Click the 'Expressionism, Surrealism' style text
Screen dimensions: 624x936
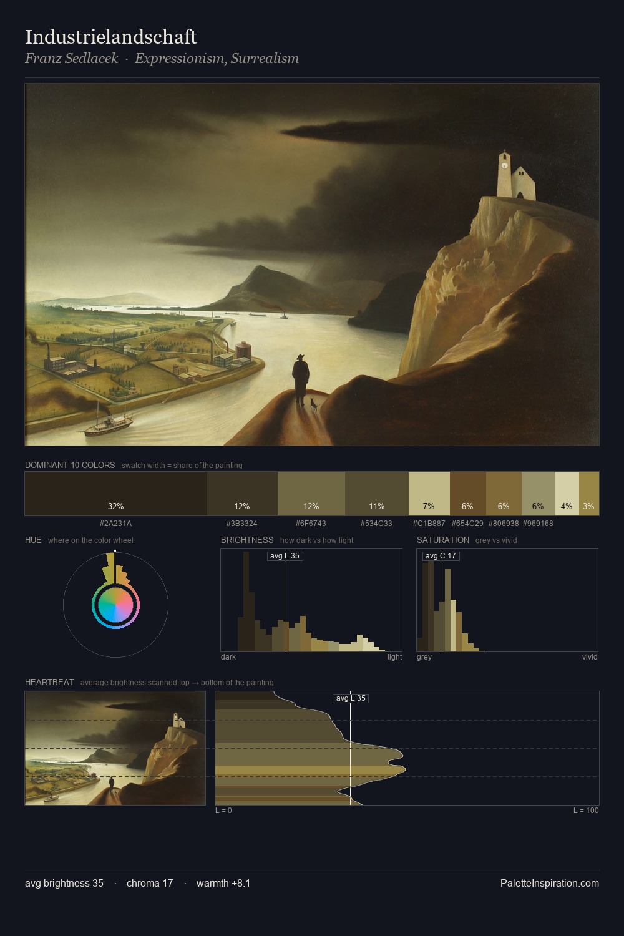(217, 59)
